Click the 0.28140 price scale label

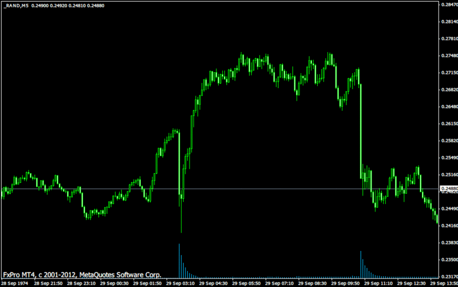pos(449,22)
